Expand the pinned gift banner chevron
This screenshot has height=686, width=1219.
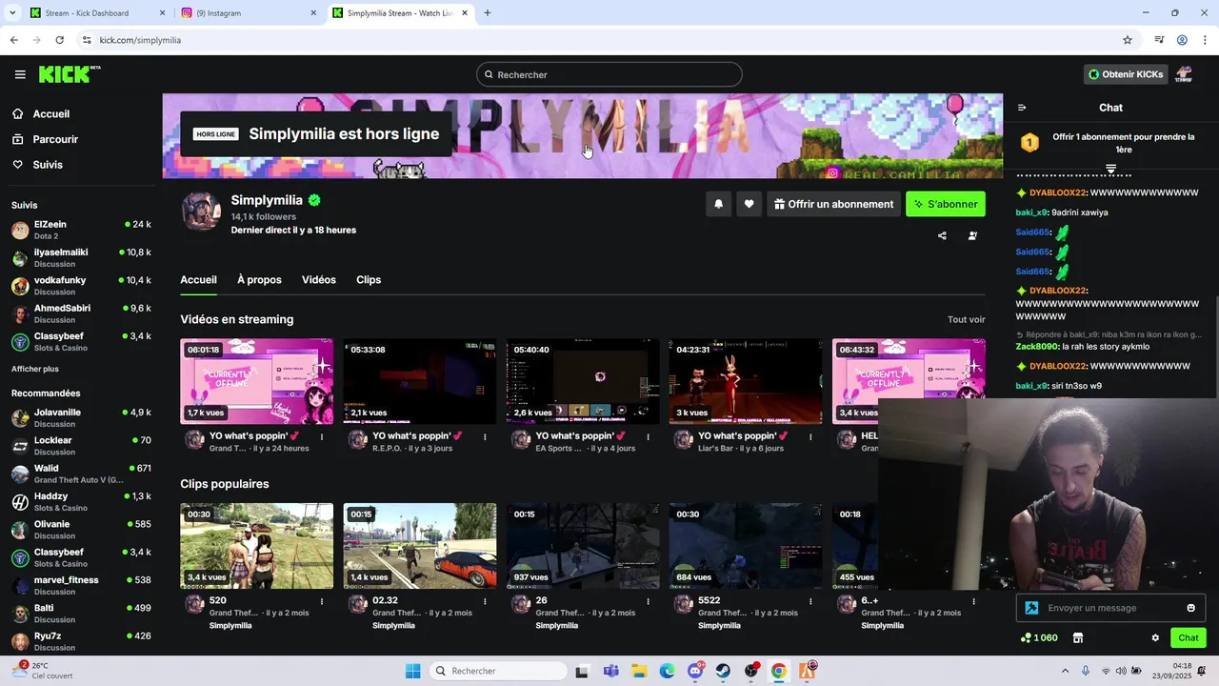point(1110,169)
